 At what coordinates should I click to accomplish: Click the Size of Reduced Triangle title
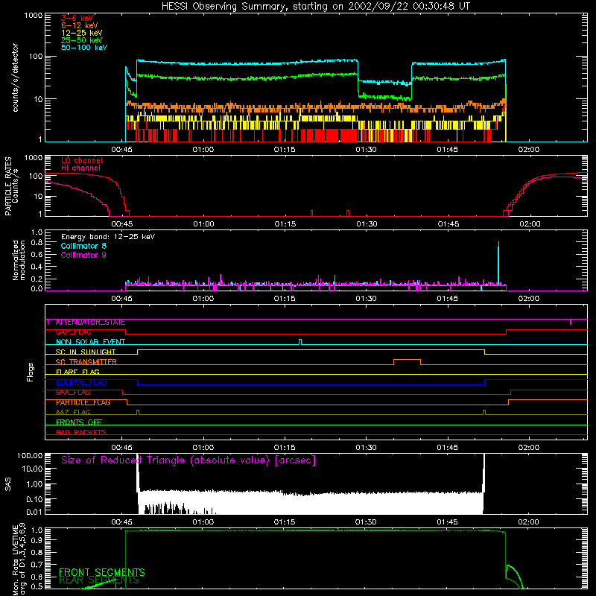188,460
